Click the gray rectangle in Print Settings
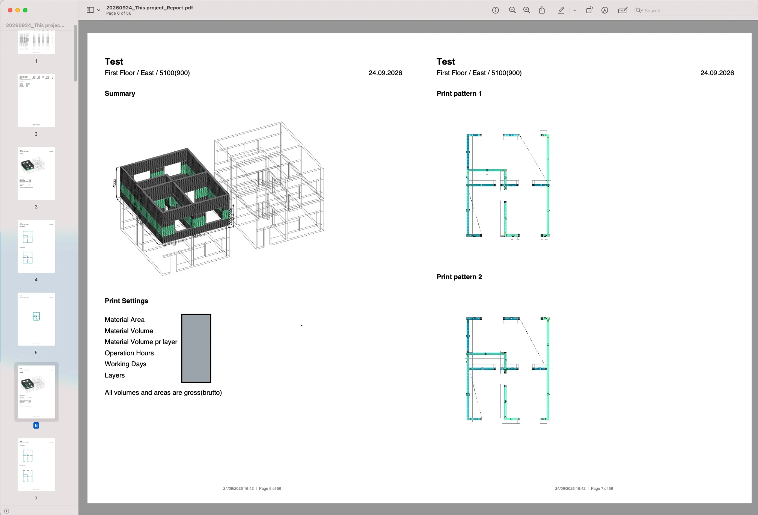758x515 pixels. tap(196, 348)
